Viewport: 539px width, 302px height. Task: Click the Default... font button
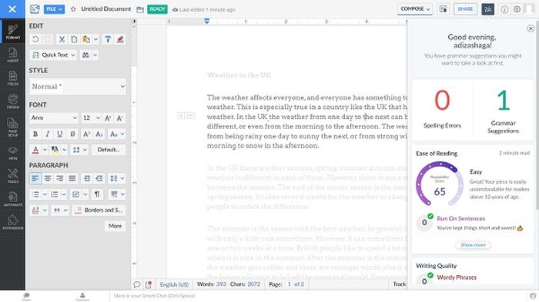(109, 150)
